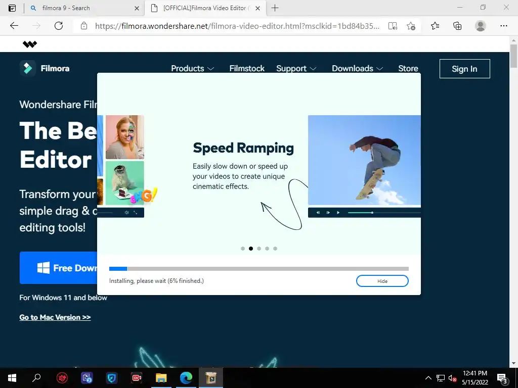The image size is (518, 388).
Task: Click the skateboarder preview image
Action: 364,160
